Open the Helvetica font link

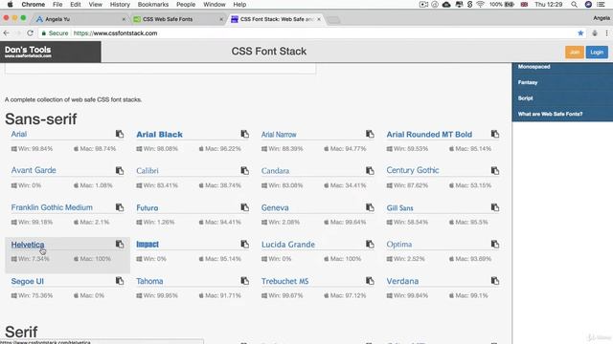[x=28, y=245]
